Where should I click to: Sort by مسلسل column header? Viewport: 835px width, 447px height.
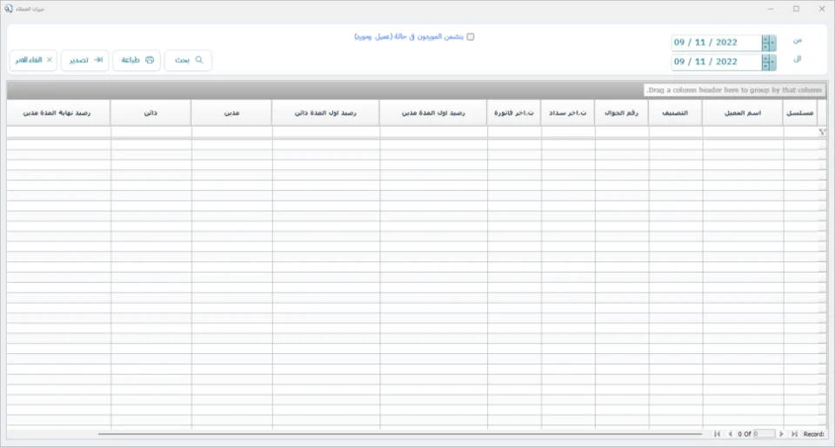[x=800, y=113]
